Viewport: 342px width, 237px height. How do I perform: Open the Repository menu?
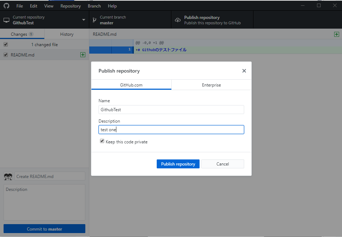click(x=70, y=6)
